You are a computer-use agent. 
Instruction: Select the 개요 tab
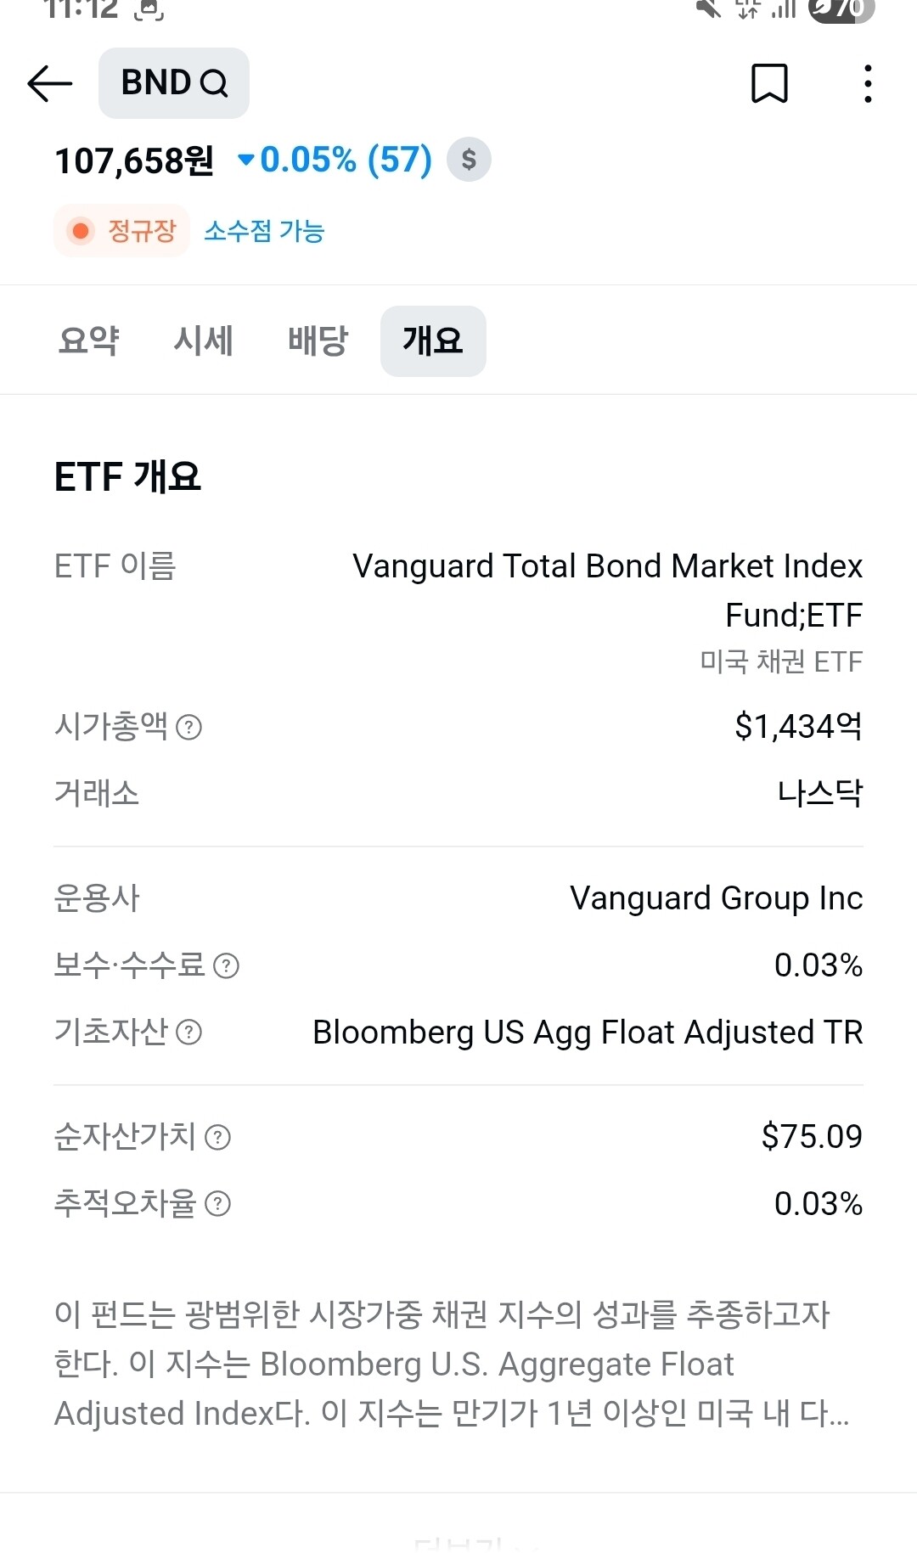tap(433, 340)
